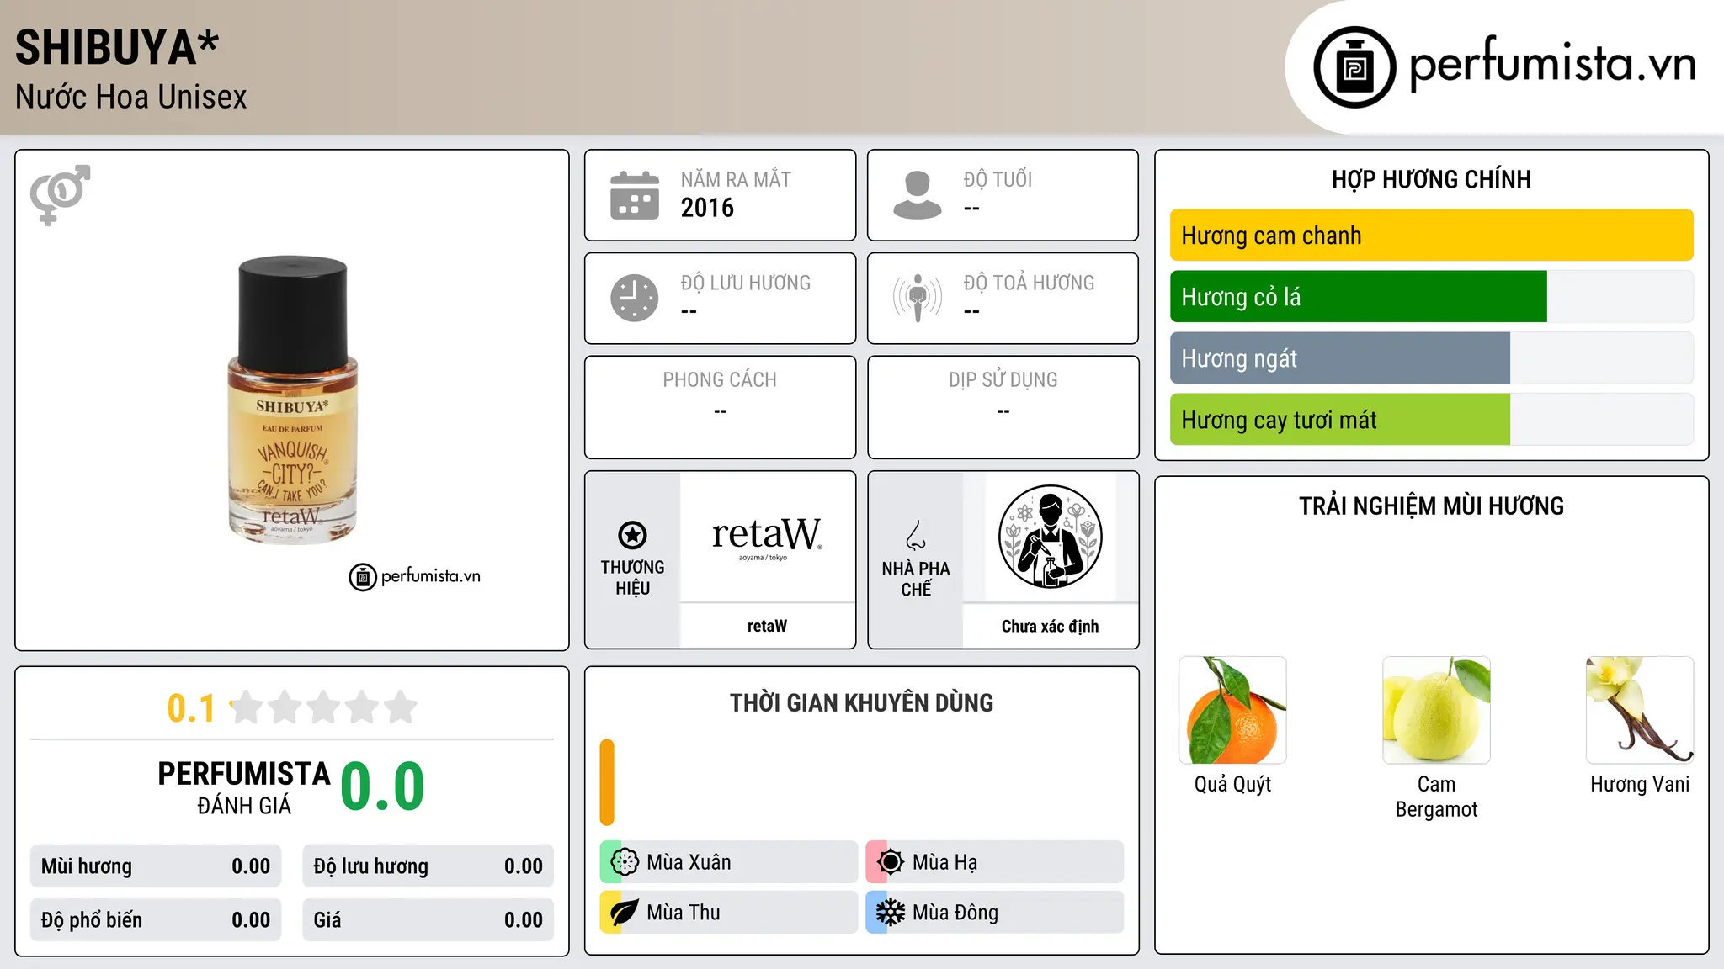This screenshot has width=1724, height=969.
Task: Click the snowflake icon for Mùa Đông
Action: (x=891, y=913)
